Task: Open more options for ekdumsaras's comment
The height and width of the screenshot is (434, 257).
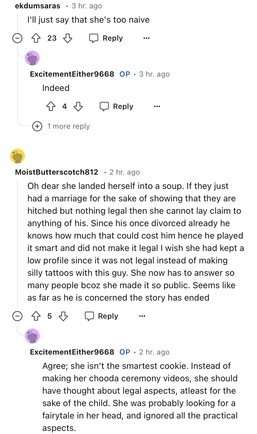Action: [x=147, y=38]
